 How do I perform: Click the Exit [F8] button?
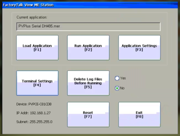coord(139,115)
